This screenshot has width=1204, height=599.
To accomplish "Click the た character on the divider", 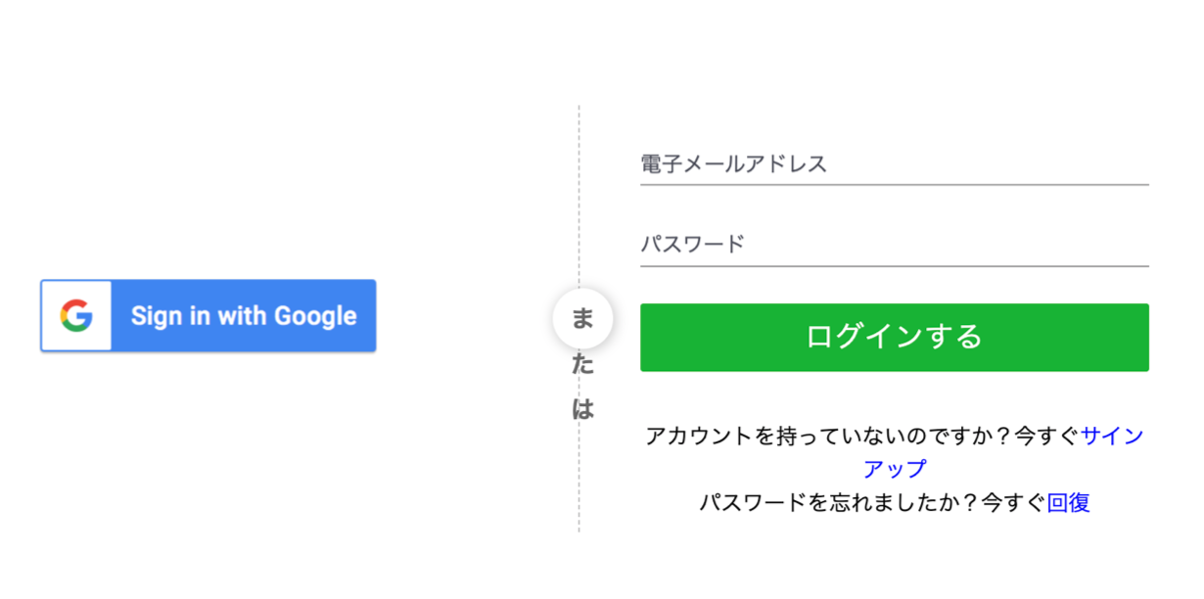I will point(582,364).
